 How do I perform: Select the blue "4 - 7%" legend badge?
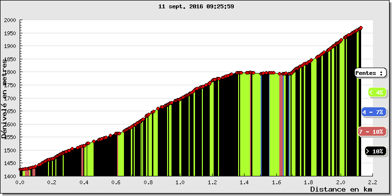(x=374, y=112)
